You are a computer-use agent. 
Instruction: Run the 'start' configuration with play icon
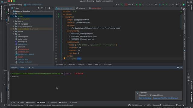point(137,5)
